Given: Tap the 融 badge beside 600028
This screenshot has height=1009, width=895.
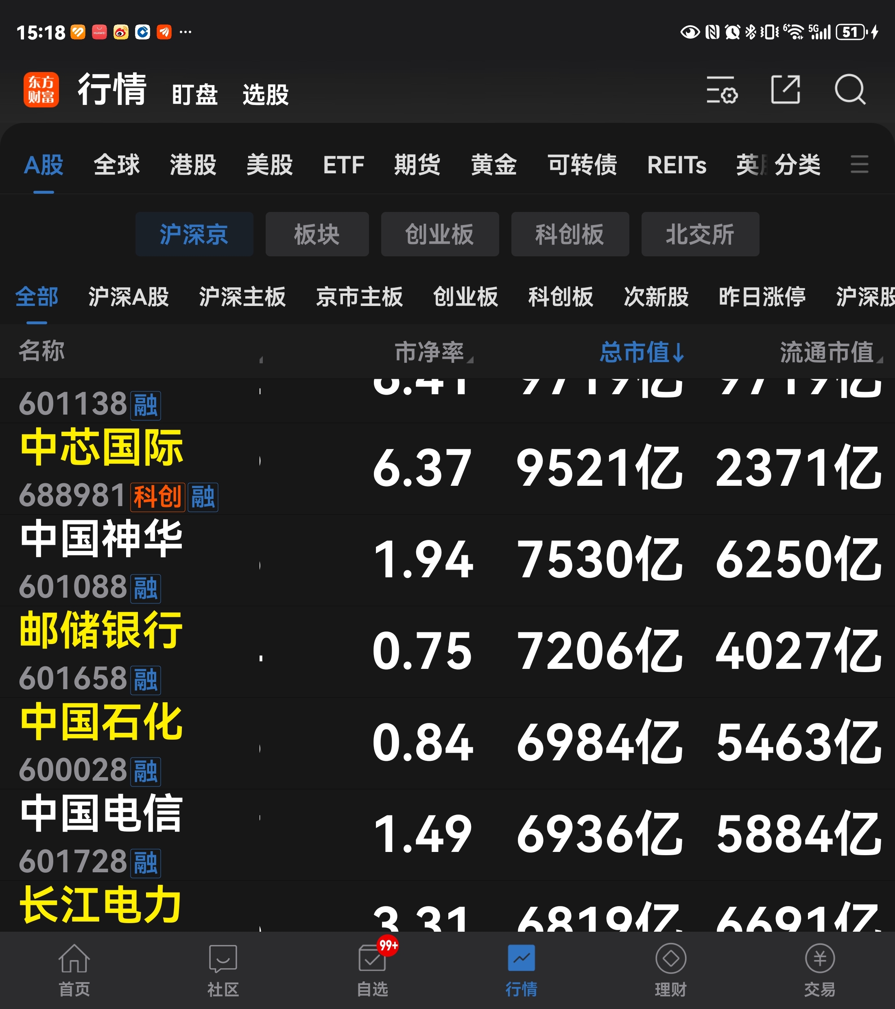Looking at the screenshot, I should tap(146, 771).
